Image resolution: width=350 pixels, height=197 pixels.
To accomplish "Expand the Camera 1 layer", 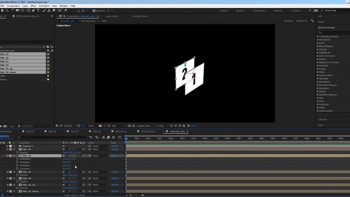I will [8, 146].
